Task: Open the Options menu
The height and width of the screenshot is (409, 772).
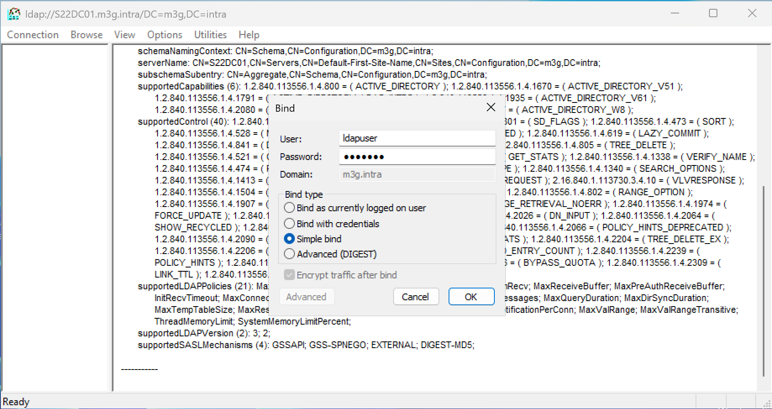Action: (165, 35)
